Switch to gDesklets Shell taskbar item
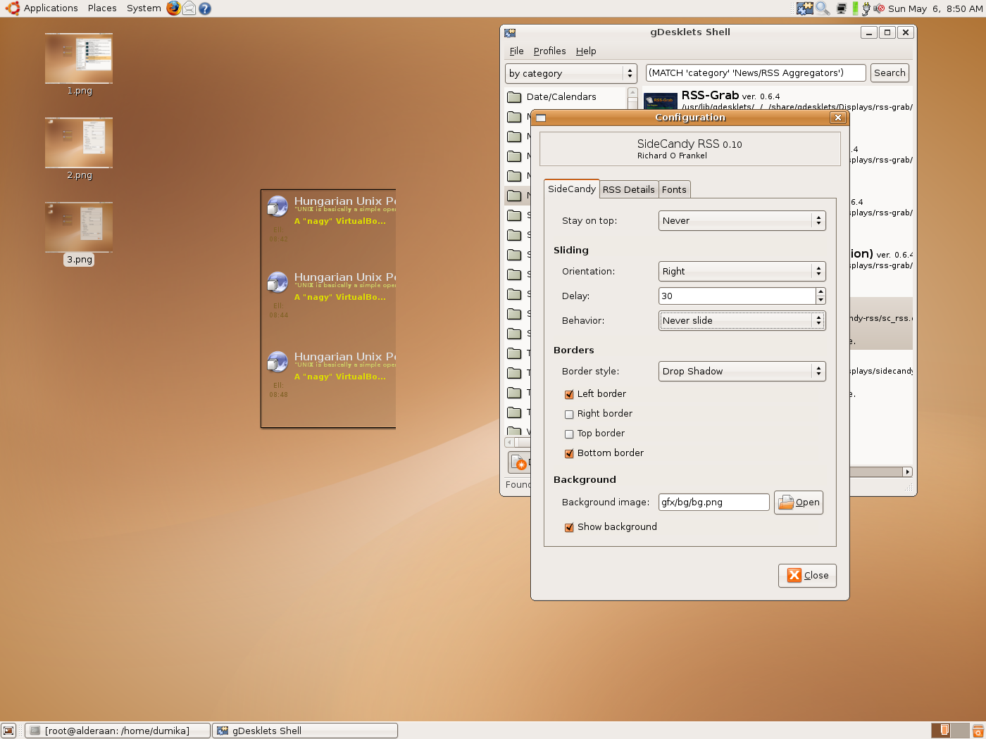This screenshot has width=986, height=739. click(x=305, y=731)
